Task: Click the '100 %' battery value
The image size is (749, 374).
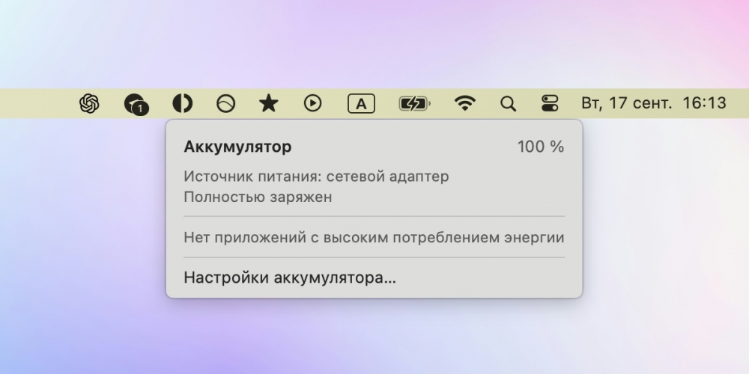Action: point(541,147)
